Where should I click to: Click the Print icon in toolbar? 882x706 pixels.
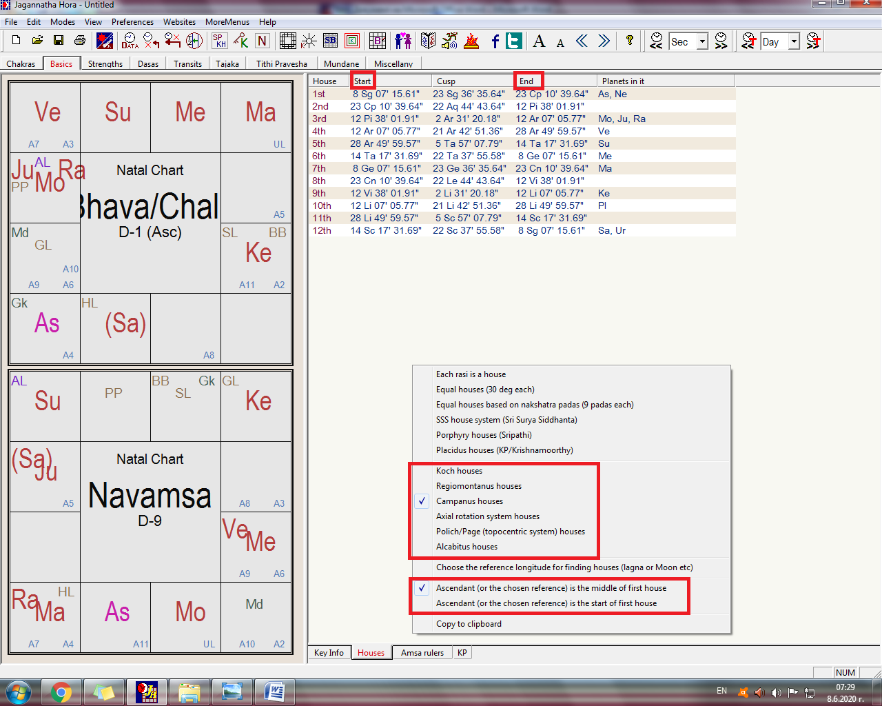tap(80, 41)
